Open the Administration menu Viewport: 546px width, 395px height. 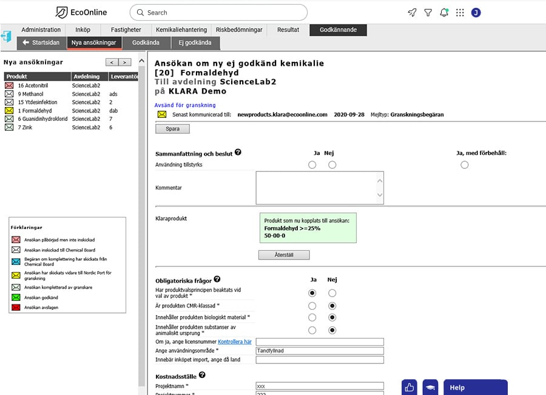[41, 30]
